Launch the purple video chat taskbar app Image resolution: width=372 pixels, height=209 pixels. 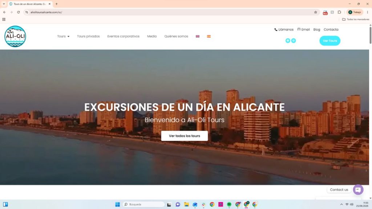click(178, 205)
